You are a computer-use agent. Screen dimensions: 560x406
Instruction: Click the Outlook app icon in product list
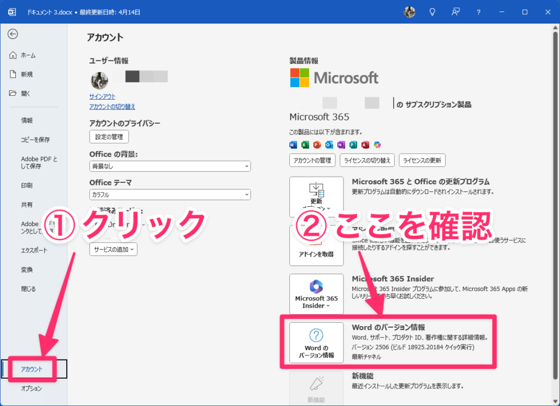tap(329, 145)
